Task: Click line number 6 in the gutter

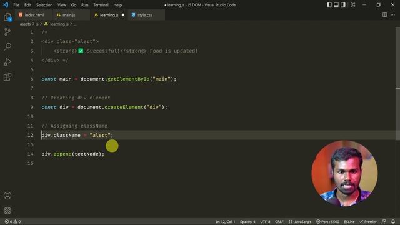Action: [x=32, y=79]
